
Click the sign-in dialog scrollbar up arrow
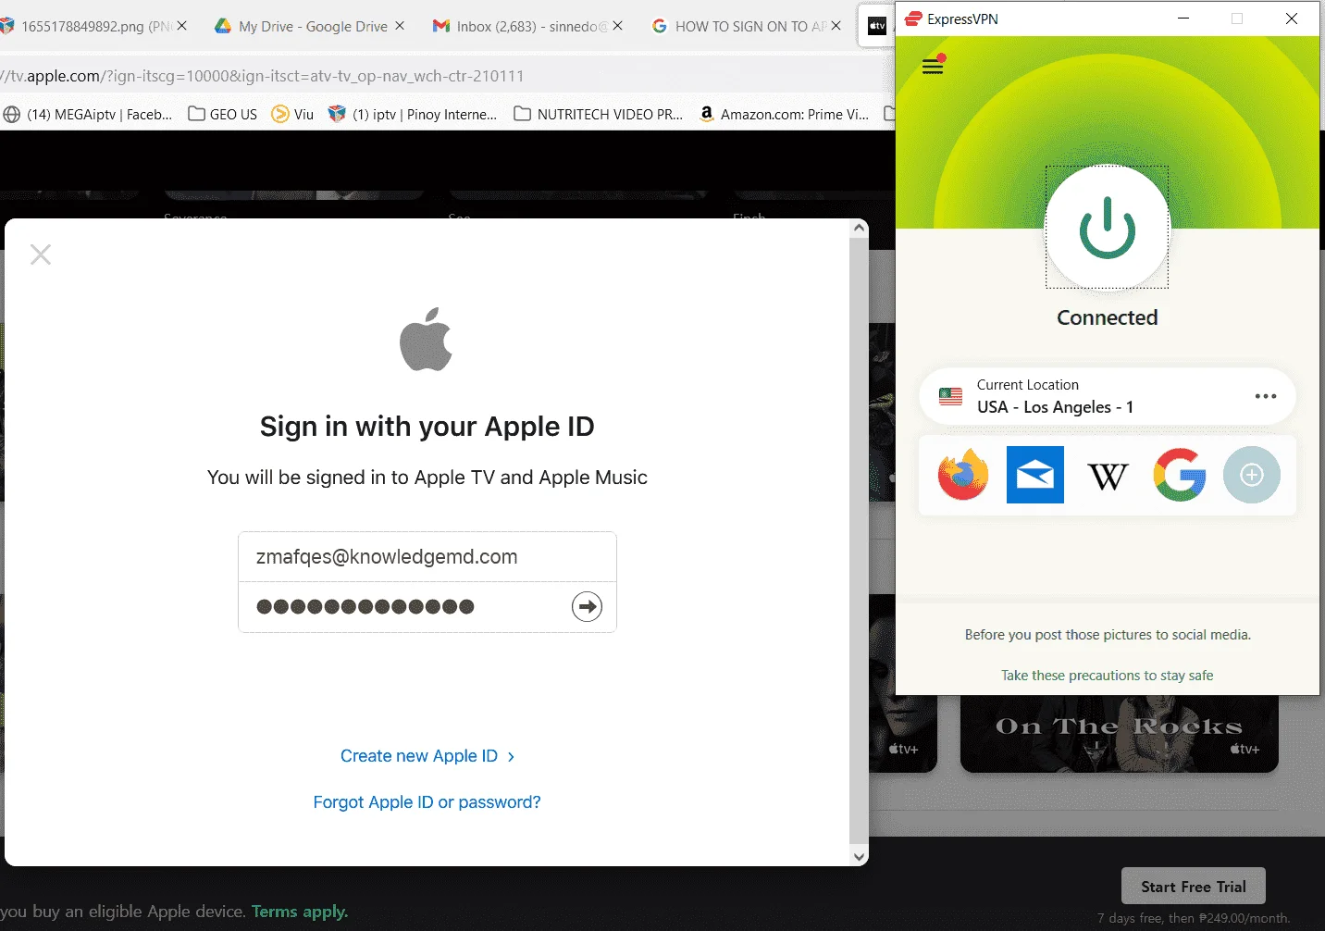click(859, 228)
